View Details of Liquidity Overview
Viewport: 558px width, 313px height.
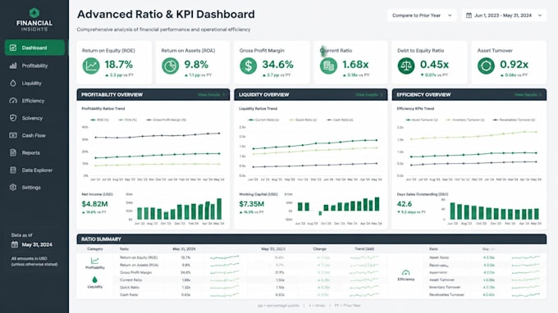(369, 95)
